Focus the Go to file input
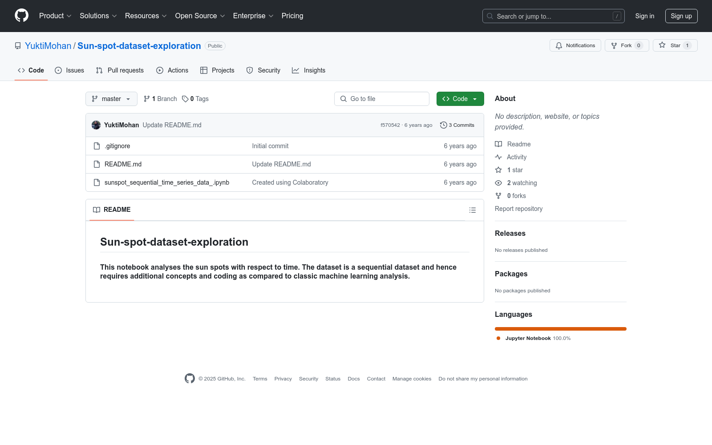This screenshot has width=712, height=445. [x=382, y=99]
